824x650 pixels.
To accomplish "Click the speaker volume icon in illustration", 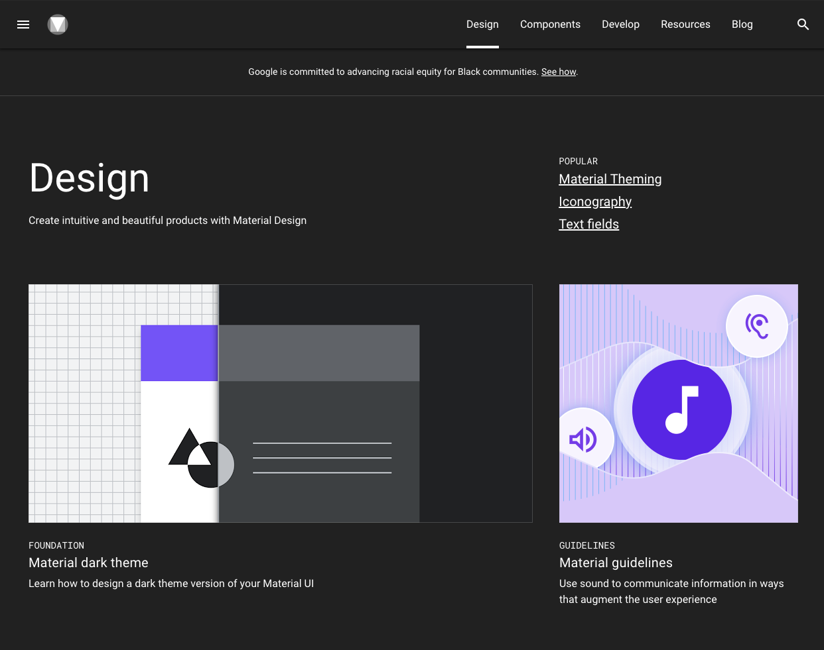I will 583,439.
